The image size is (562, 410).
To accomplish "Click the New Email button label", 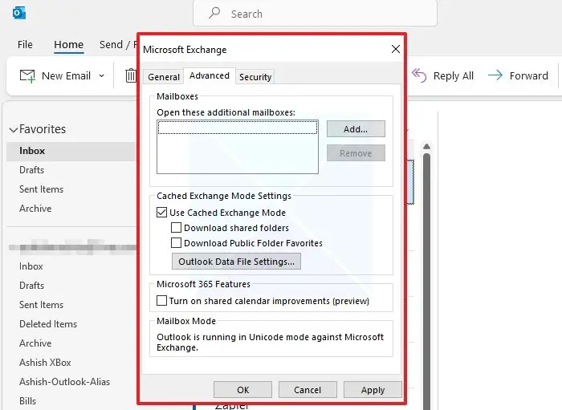I will [66, 76].
